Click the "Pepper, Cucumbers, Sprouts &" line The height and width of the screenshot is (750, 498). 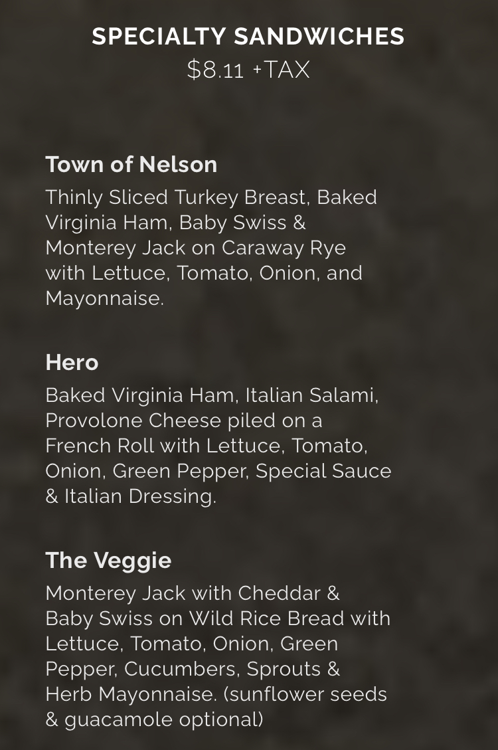point(193,668)
